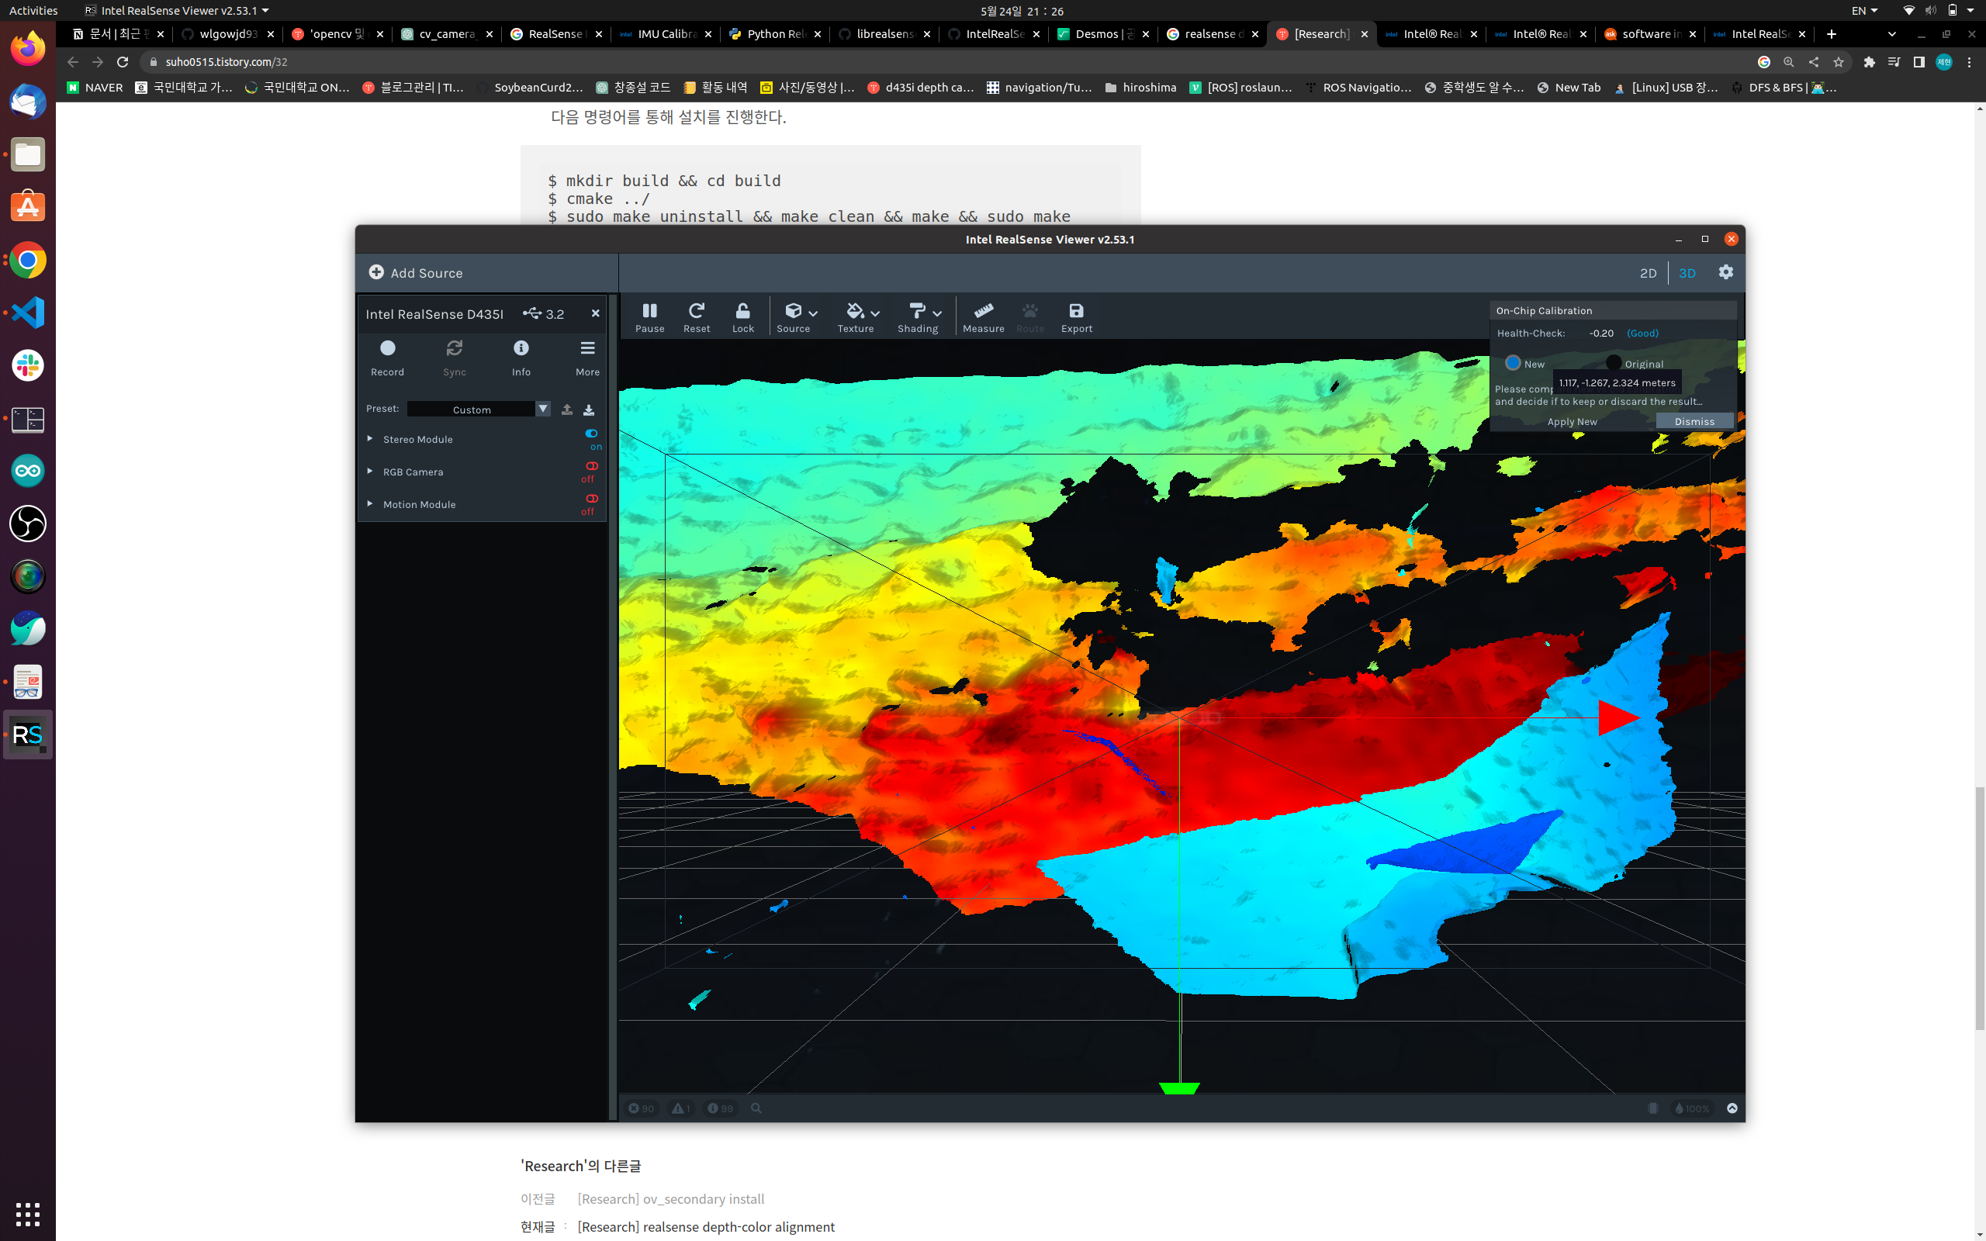Open Visual Studio Code from dock
This screenshot has width=1986, height=1241.
pos(28,313)
